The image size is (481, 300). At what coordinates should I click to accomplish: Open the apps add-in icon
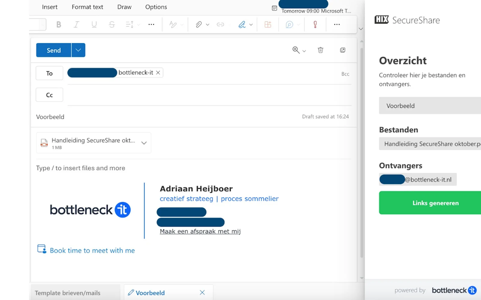click(x=268, y=25)
